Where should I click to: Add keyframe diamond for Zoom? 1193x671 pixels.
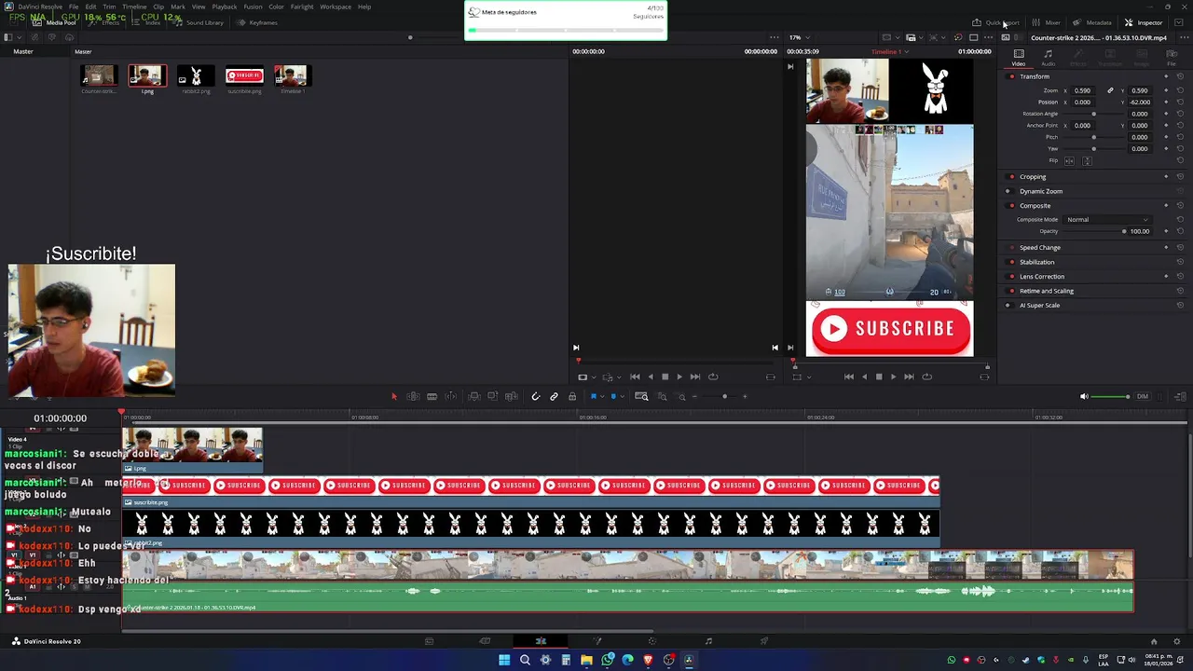tap(1166, 90)
